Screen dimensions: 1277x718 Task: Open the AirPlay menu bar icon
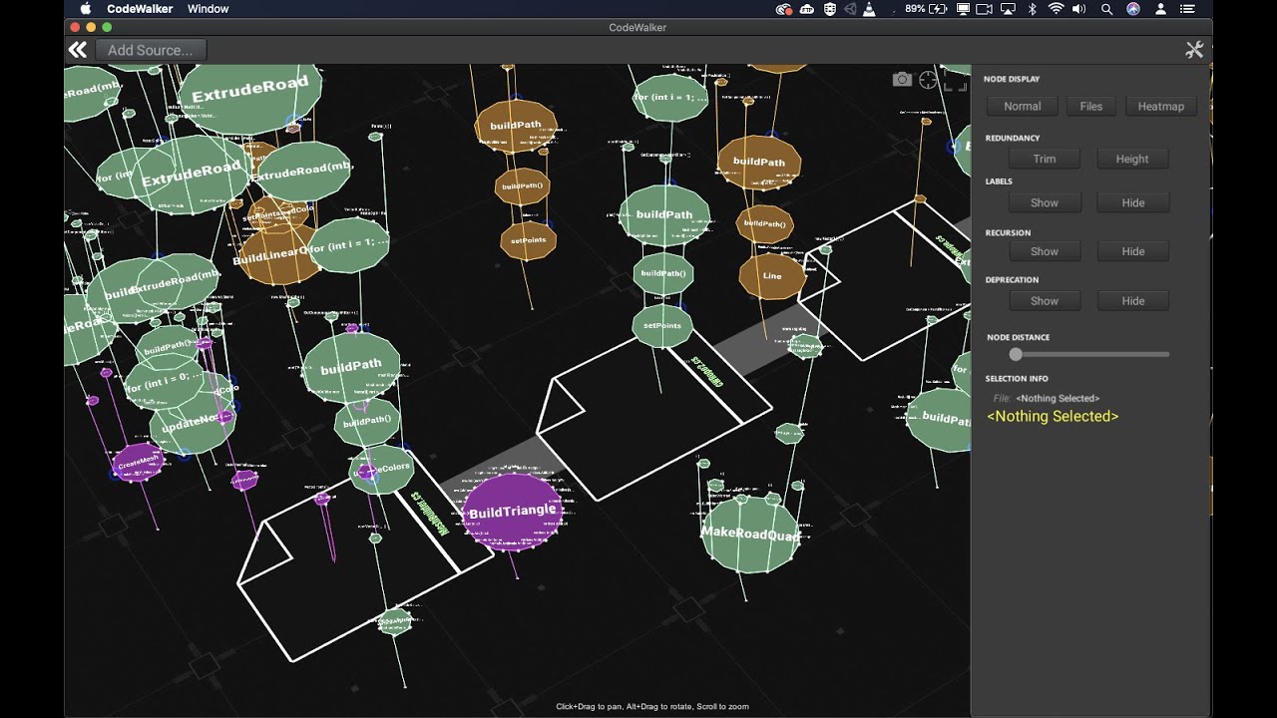click(x=1008, y=9)
